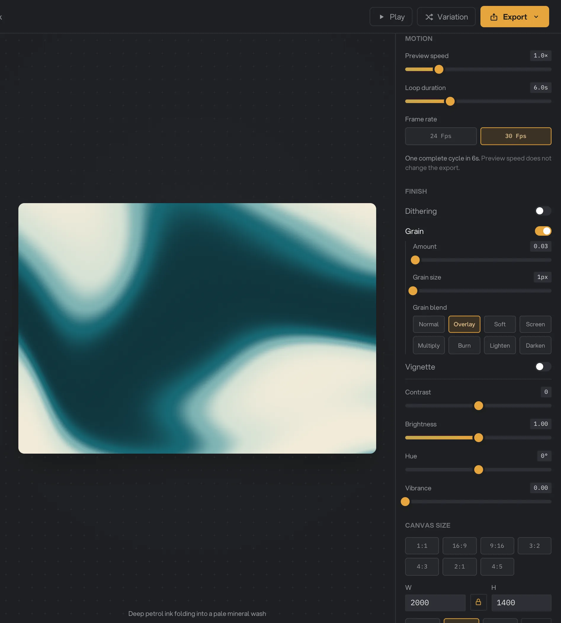Click the Loop duration slider handle
The height and width of the screenshot is (623, 561).
coord(450,101)
